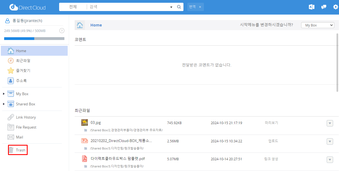Open the action dropdown for 03.jpg
The width and height of the screenshot is (339, 171).
[x=330, y=123]
